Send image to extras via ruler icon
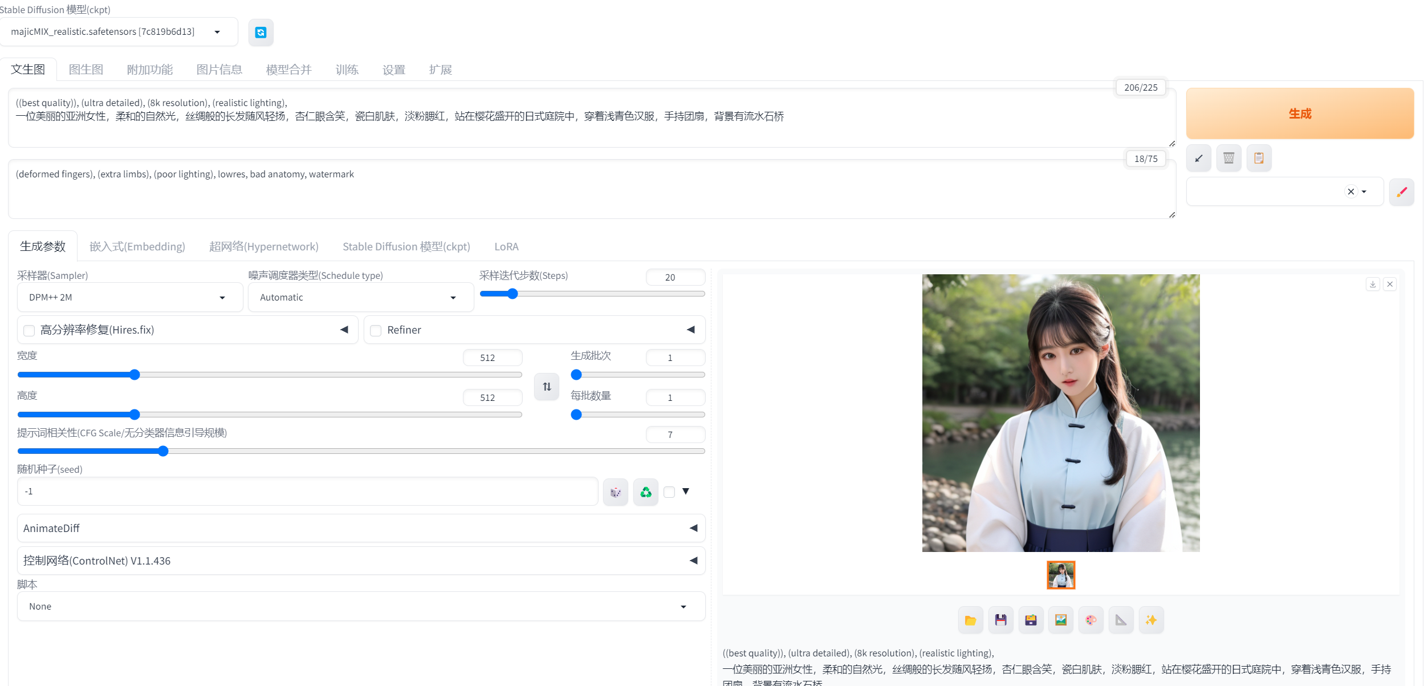 click(x=1121, y=620)
